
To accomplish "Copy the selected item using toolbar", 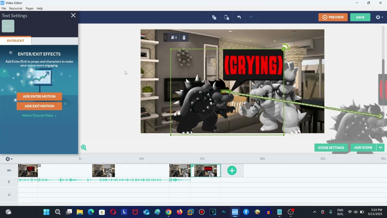I will (214, 17).
